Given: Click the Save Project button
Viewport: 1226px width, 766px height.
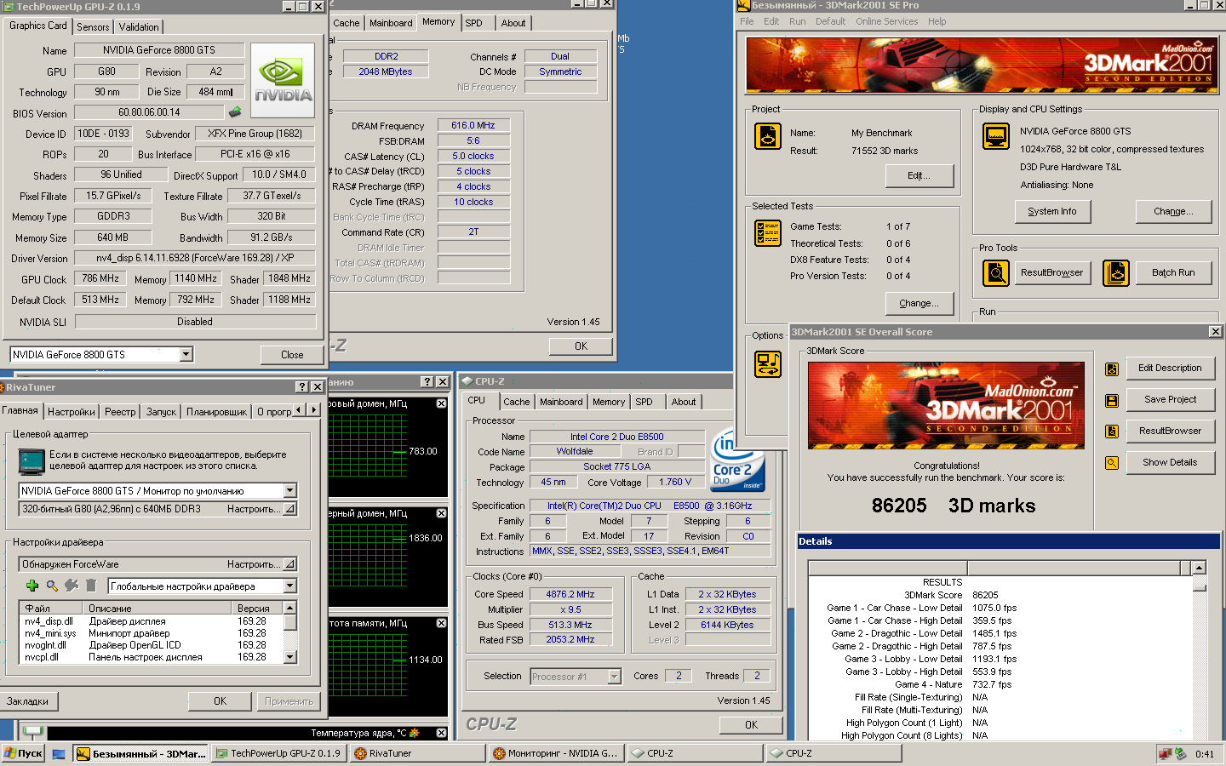Looking at the screenshot, I should (1170, 399).
